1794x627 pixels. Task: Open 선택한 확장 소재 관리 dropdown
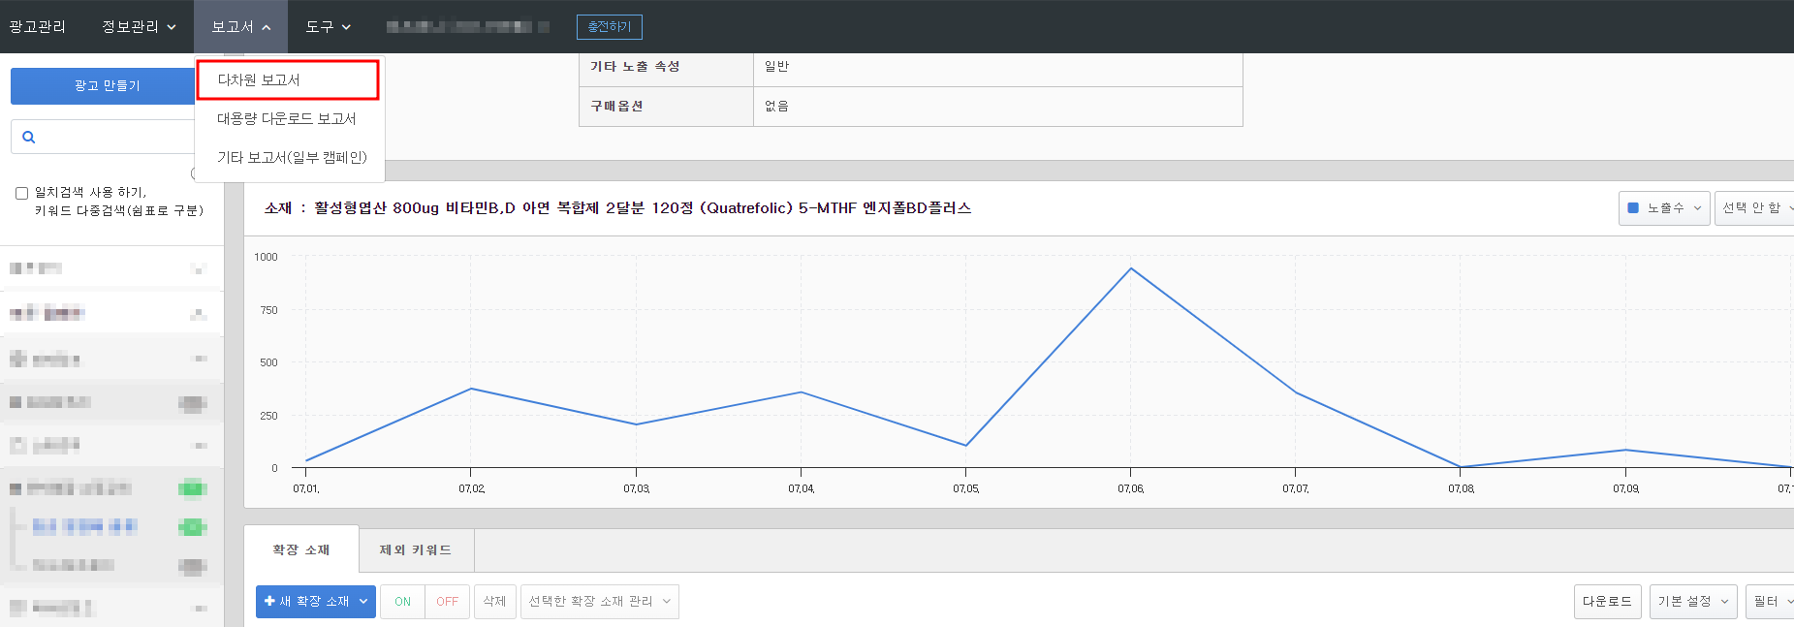[x=599, y=601]
